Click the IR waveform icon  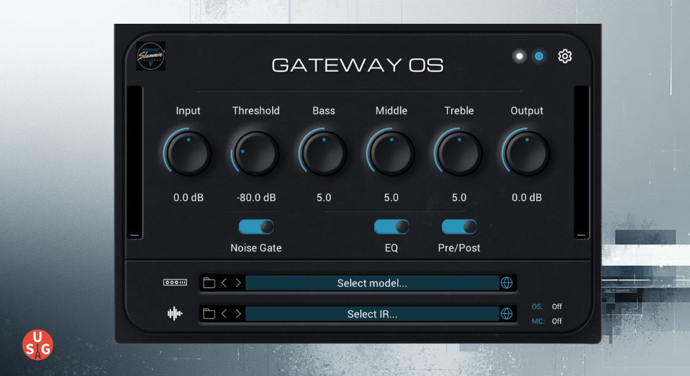pyautogui.click(x=175, y=313)
